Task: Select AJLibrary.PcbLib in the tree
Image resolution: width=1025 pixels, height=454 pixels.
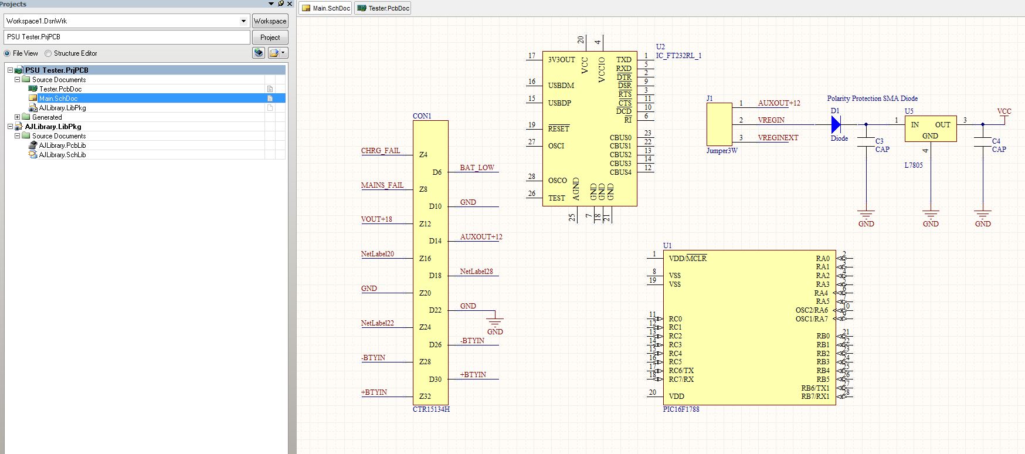Action: [62, 145]
